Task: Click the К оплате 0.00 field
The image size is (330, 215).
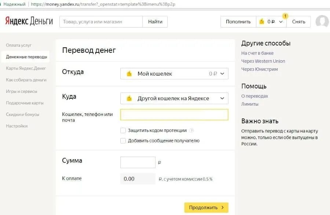Action: pyautogui.click(x=138, y=179)
